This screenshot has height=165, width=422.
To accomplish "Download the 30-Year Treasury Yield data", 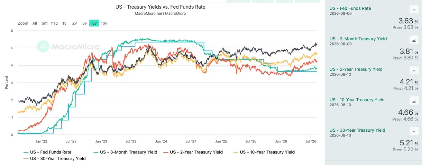I will coord(414,130).
